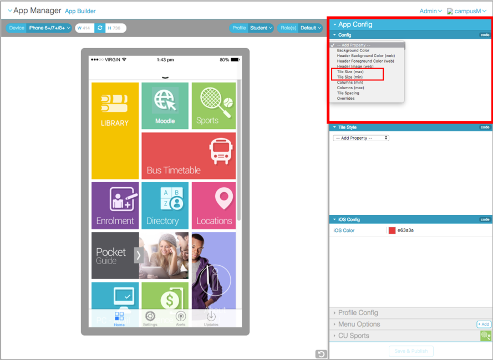Open Settings in phone tab bar

[x=150, y=319]
